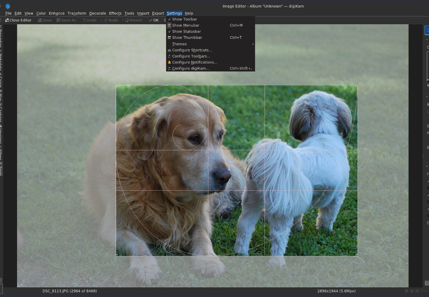The width and height of the screenshot is (429, 297).
Task: Open the Export menu
Action: [158, 13]
